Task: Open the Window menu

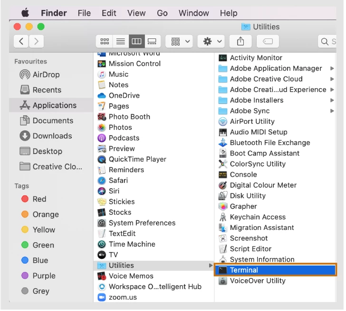Action: [x=194, y=13]
